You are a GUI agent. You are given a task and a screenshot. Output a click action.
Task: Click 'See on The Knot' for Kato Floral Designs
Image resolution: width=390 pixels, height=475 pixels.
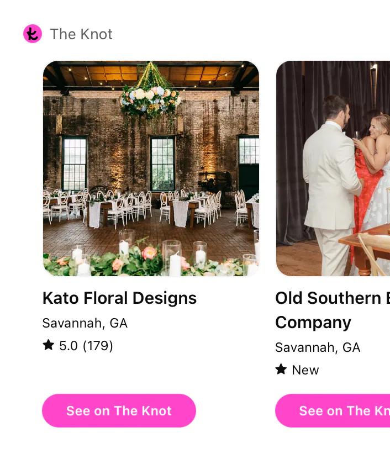coord(119,410)
